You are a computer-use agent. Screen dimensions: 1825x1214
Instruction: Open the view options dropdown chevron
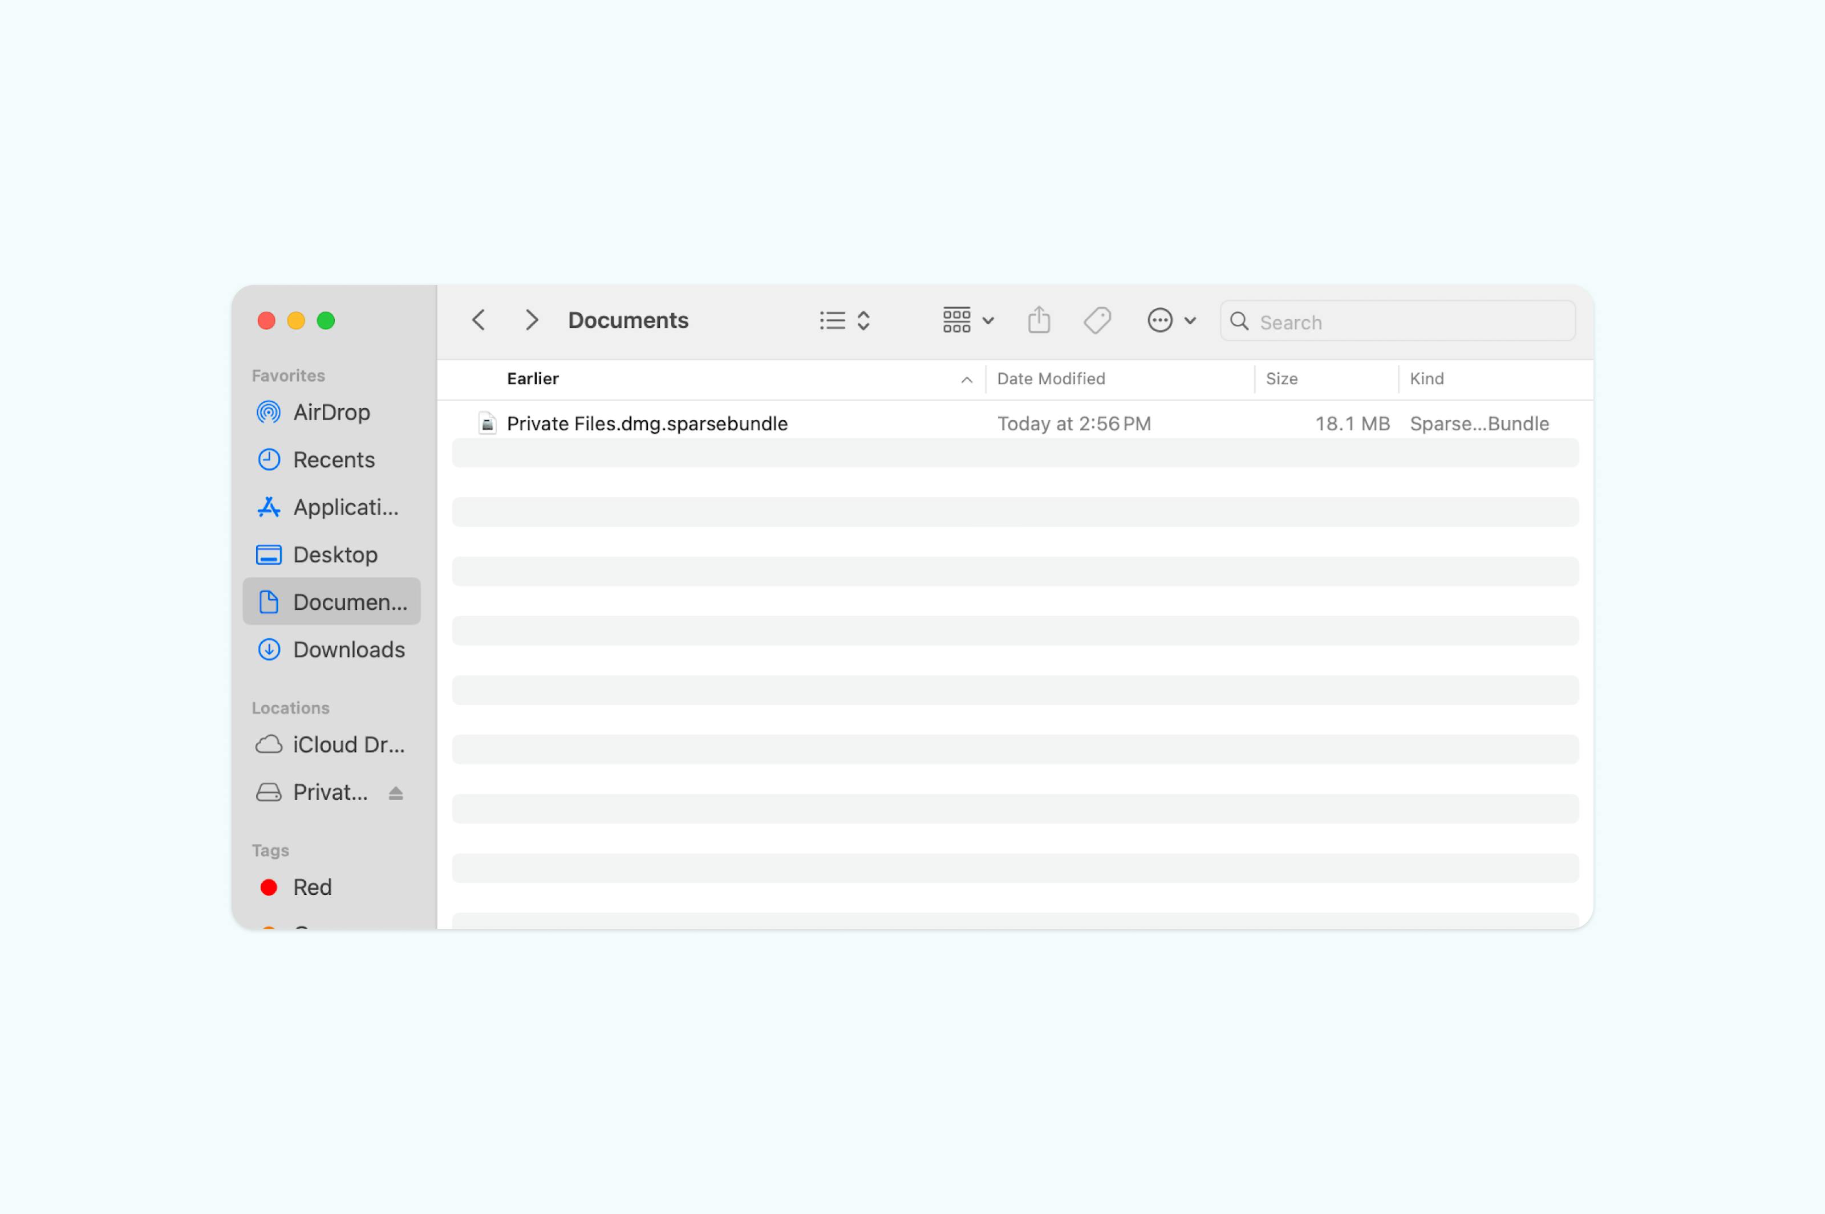[x=863, y=320]
